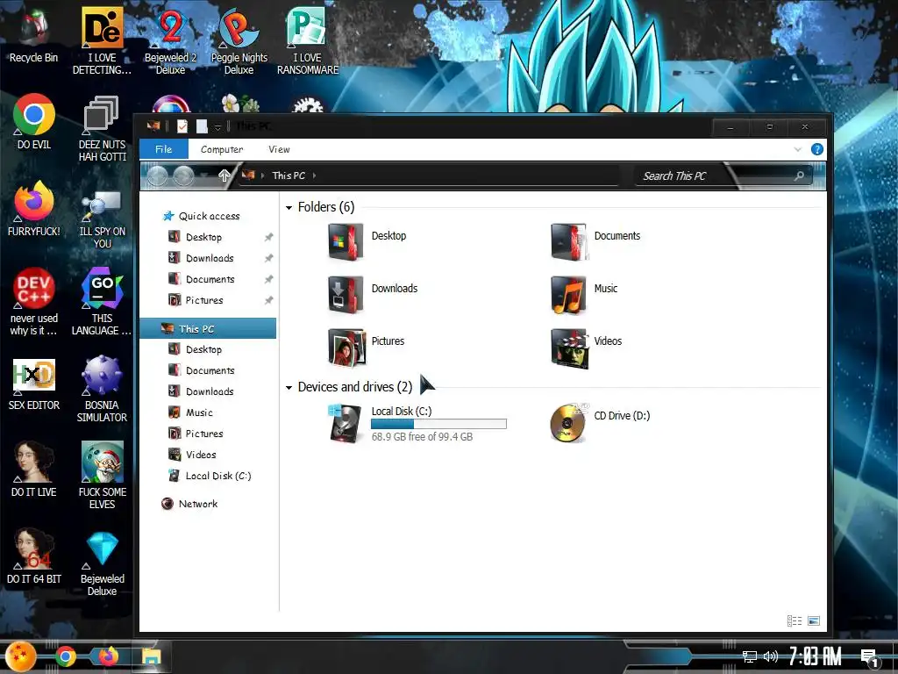898x674 pixels.
Task: Open Chrome from the taskbar
Action: [65, 656]
